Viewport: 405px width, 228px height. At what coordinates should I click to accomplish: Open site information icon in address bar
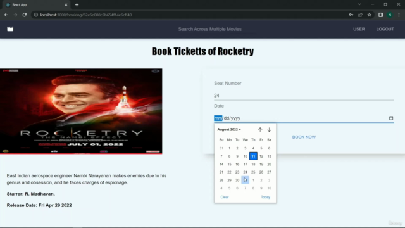pos(36,15)
